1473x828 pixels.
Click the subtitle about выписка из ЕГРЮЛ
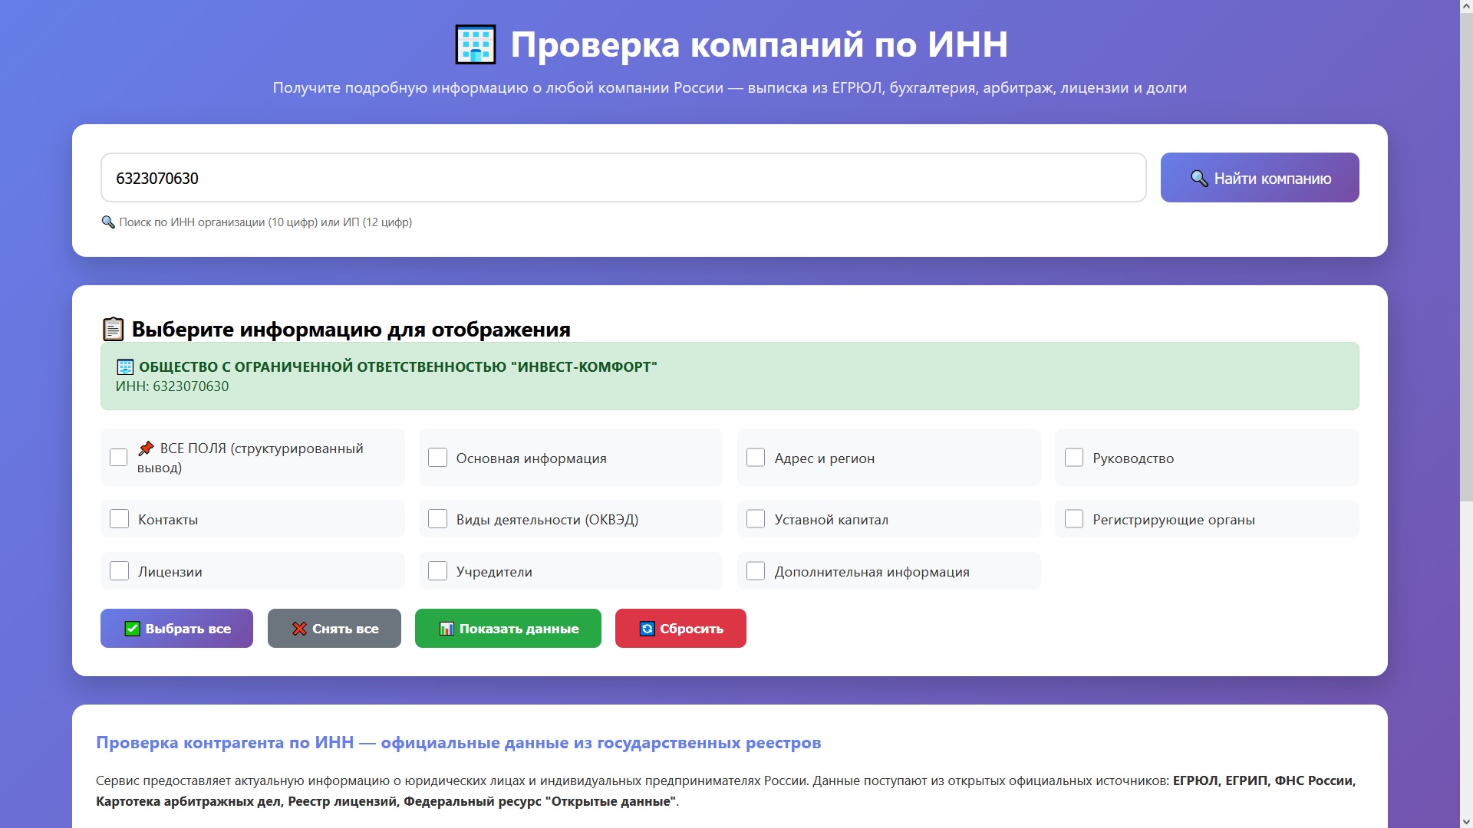tap(730, 88)
